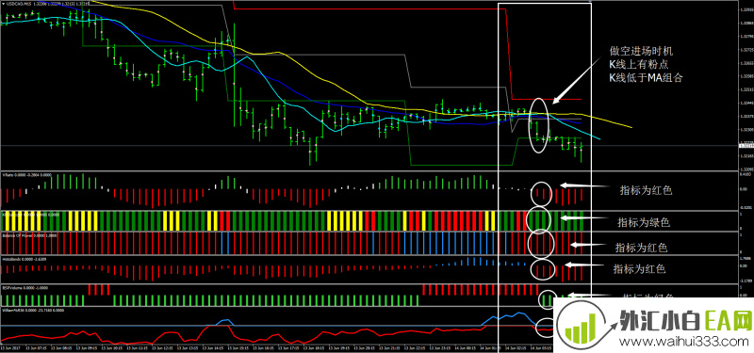This screenshot has height=353, width=754.
Task: Open the chart menu triangle beside USDCAD,M15
Action: 3,4
